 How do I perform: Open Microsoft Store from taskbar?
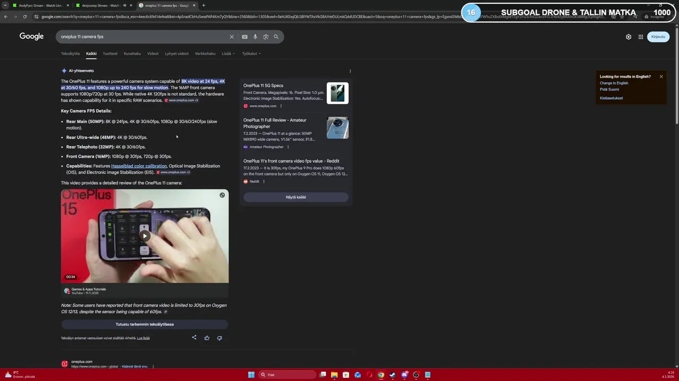point(346,375)
